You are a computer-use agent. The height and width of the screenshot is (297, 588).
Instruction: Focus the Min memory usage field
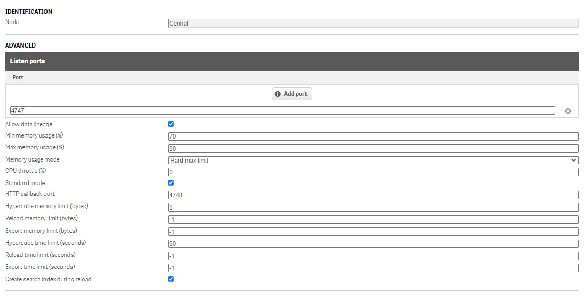pos(373,136)
